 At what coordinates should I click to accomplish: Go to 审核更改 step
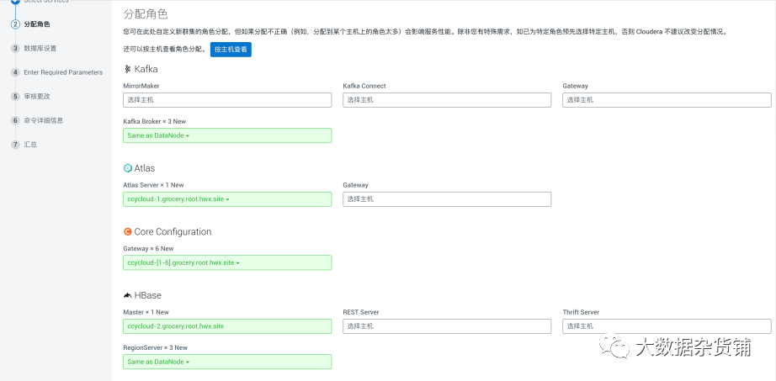pos(37,97)
